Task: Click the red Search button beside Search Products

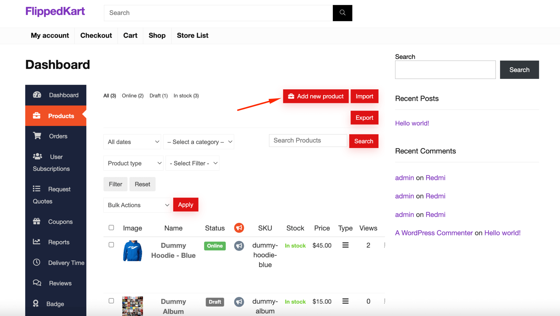Action: 364,141
